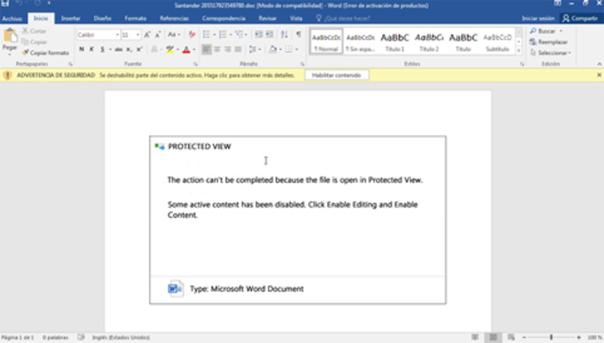Click the Buscar search icon
Image resolution: width=604 pixels, height=343 pixels.
click(533, 31)
